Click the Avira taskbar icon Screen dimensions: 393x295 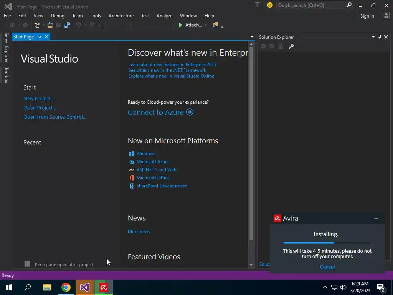(104, 287)
